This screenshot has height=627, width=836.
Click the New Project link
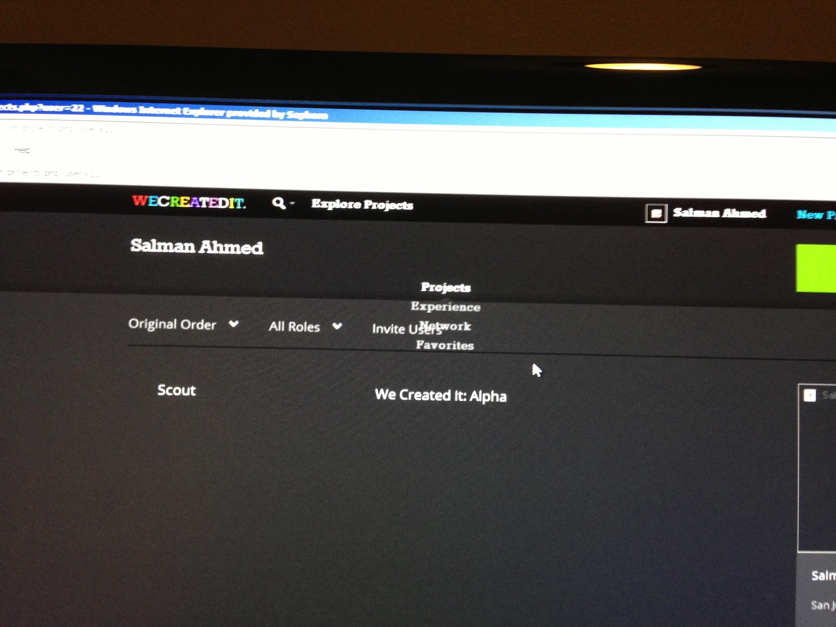[816, 215]
